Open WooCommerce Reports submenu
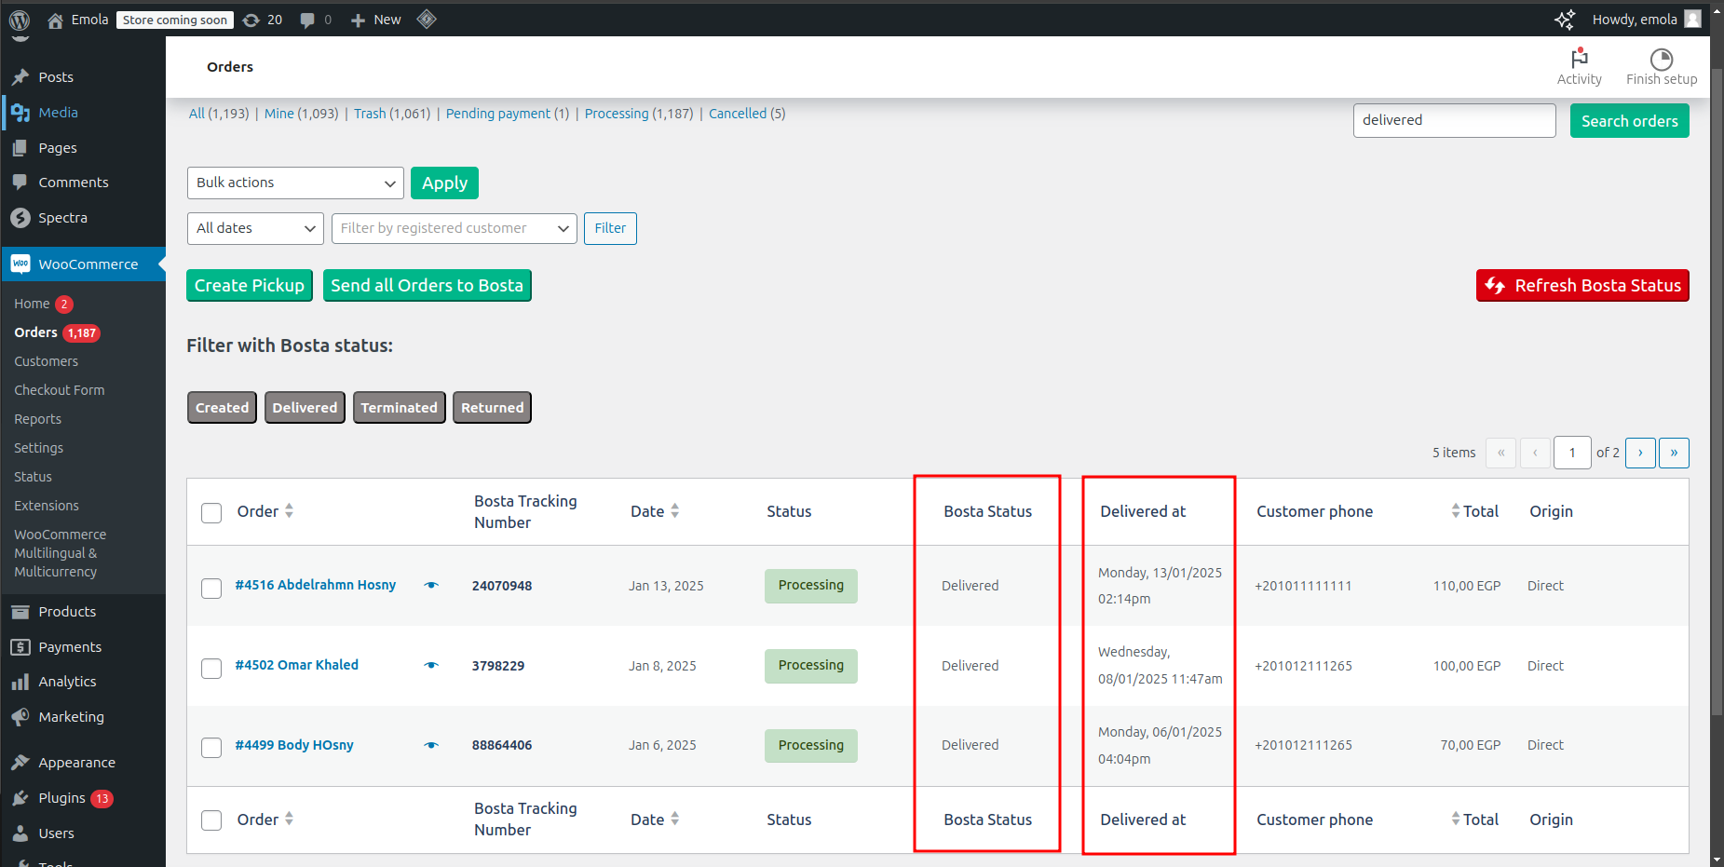Image resolution: width=1724 pixels, height=867 pixels. coord(37,419)
